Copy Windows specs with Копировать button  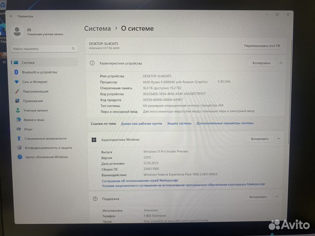tap(259, 139)
